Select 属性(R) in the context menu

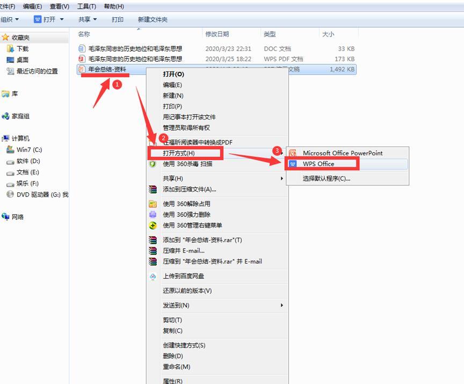coord(217,380)
